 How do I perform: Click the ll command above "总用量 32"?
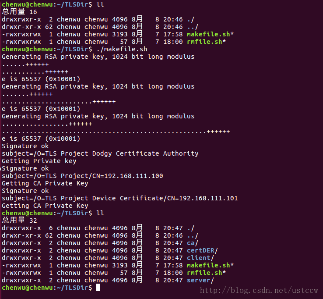tap(100, 213)
